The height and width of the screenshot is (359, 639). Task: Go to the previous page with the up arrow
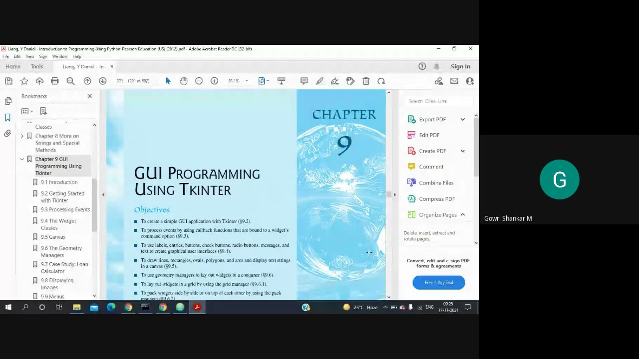pos(87,81)
